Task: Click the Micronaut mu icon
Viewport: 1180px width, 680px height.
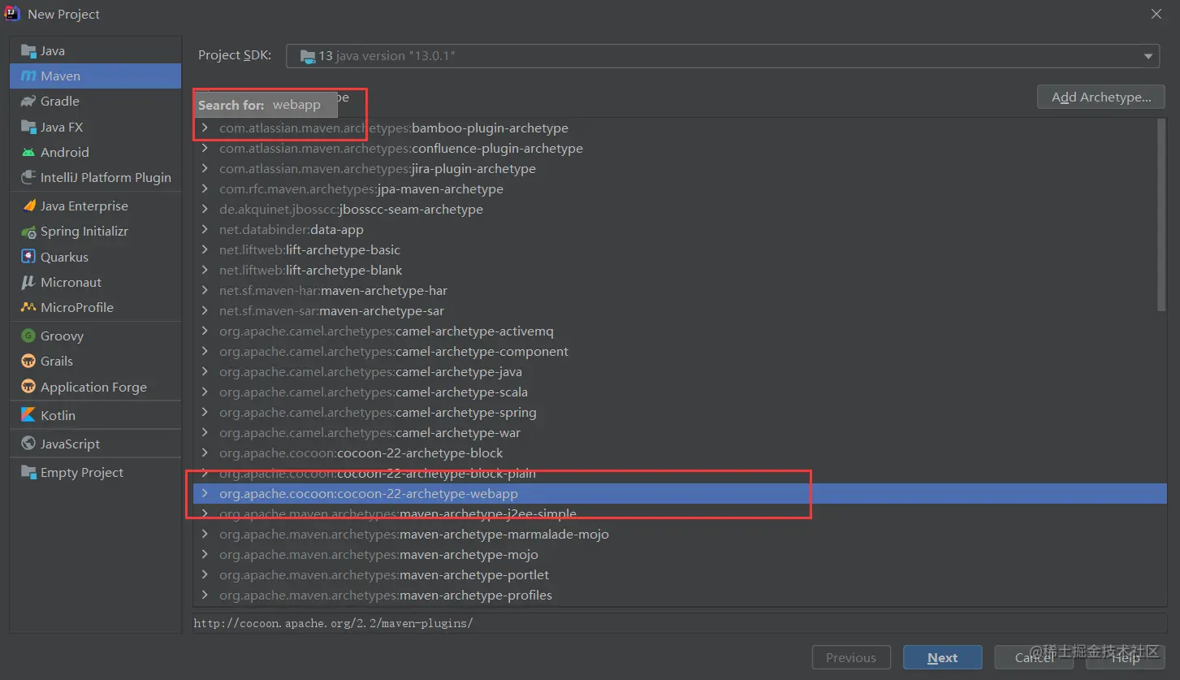Action: click(x=28, y=282)
